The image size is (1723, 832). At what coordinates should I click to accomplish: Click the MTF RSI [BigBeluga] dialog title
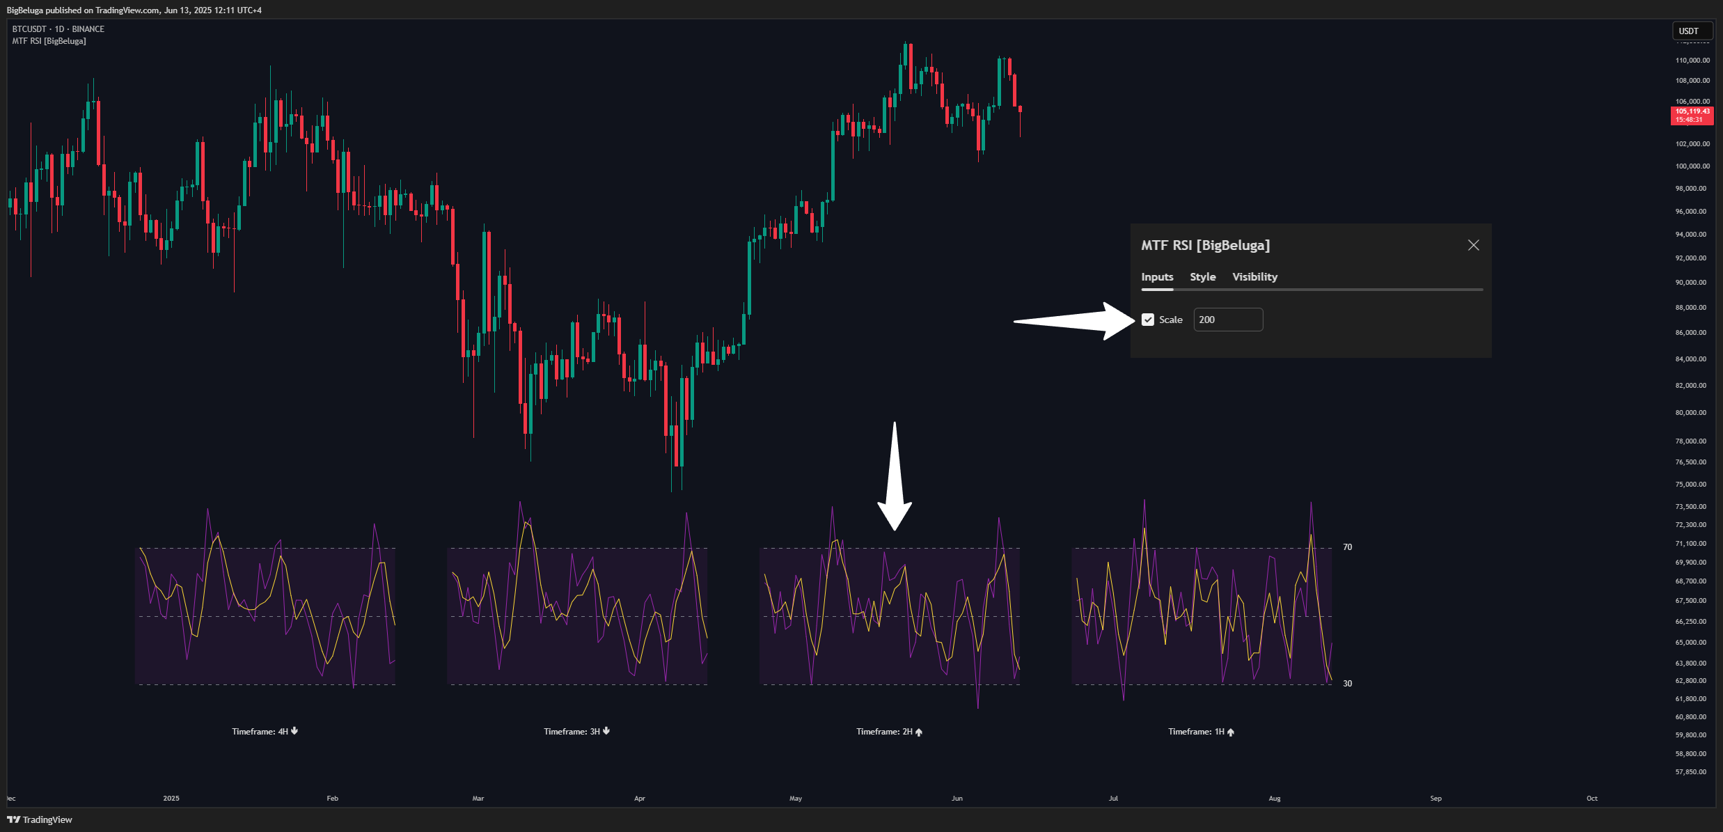click(x=1205, y=245)
